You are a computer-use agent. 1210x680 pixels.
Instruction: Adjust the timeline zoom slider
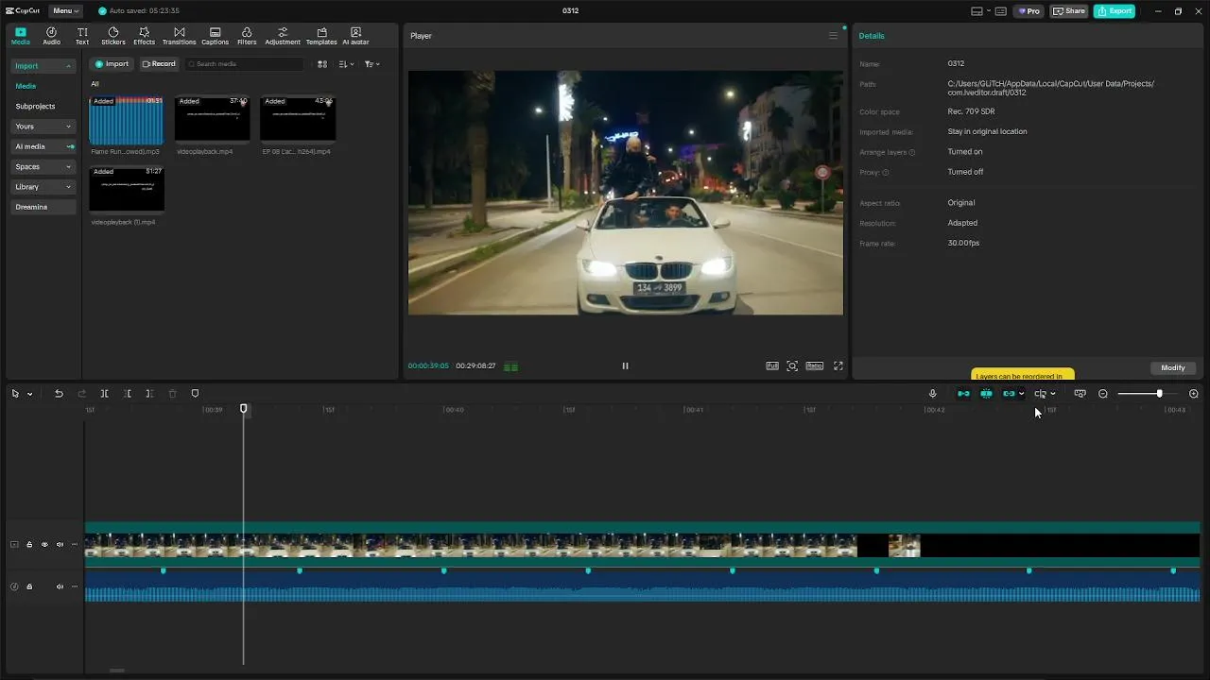click(x=1159, y=394)
